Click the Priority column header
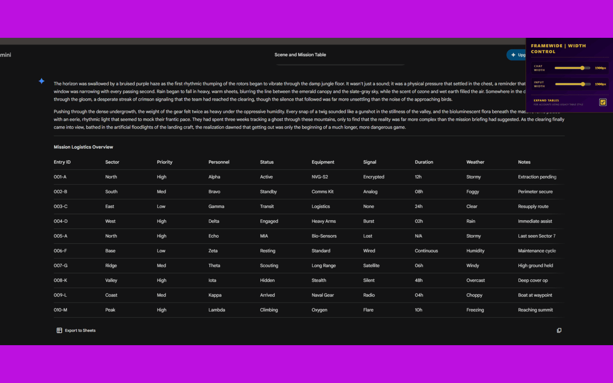613x383 pixels. tap(165, 162)
